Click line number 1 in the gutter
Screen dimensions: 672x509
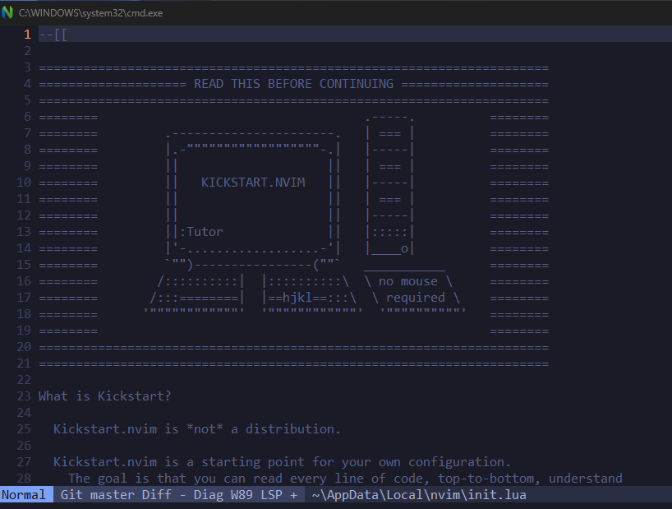(27, 35)
